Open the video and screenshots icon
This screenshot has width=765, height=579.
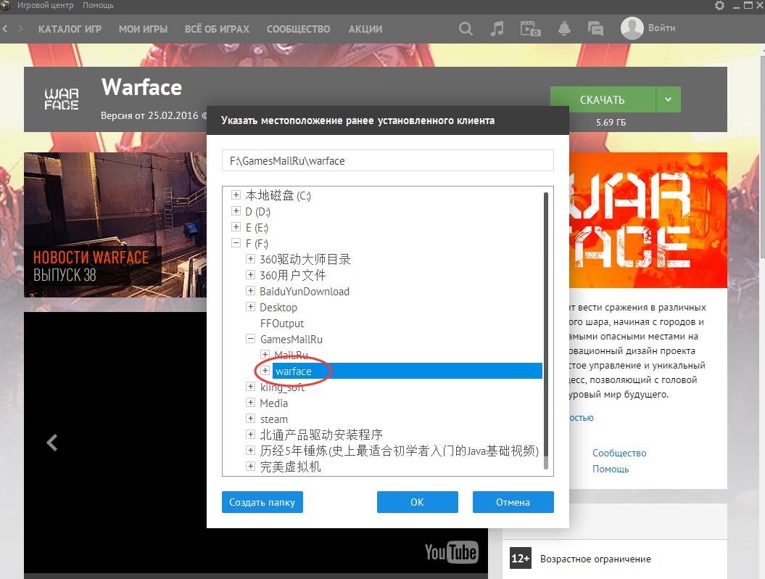pos(530,29)
